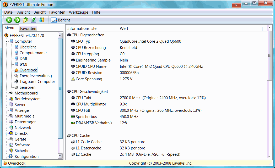Click the Datenträger drive icon

(x=11, y=122)
